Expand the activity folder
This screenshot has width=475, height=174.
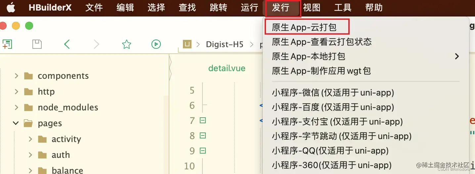click(30, 139)
